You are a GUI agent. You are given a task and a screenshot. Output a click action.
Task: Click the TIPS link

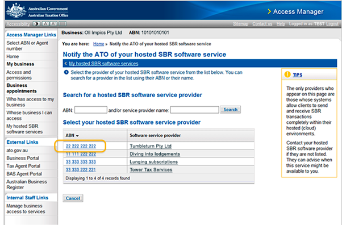tap(298, 75)
